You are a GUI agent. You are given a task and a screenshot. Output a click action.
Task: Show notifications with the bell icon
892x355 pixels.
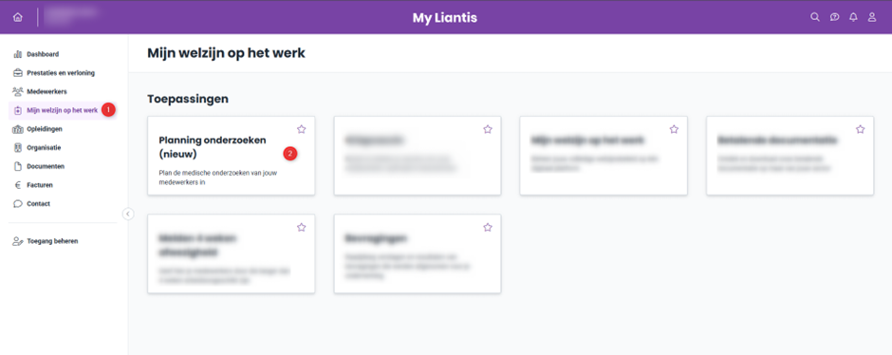tap(853, 17)
